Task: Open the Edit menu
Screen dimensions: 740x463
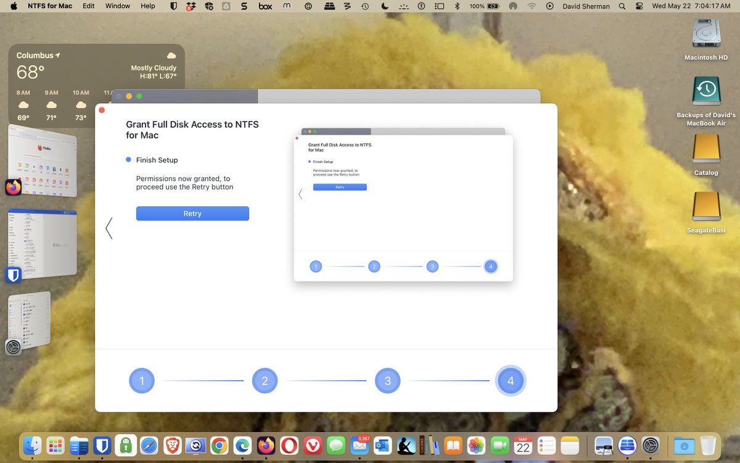Action: point(89,6)
